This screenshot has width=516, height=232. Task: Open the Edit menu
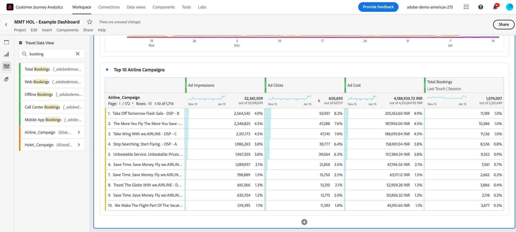[34, 30]
